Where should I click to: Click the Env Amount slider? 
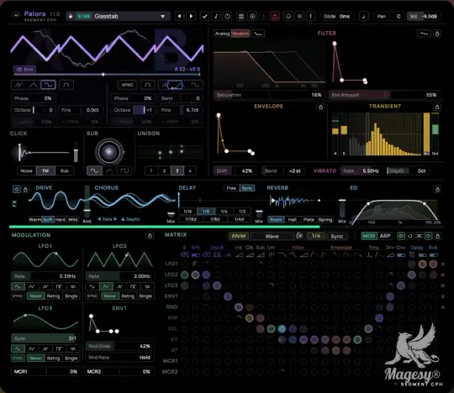(x=384, y=95)
